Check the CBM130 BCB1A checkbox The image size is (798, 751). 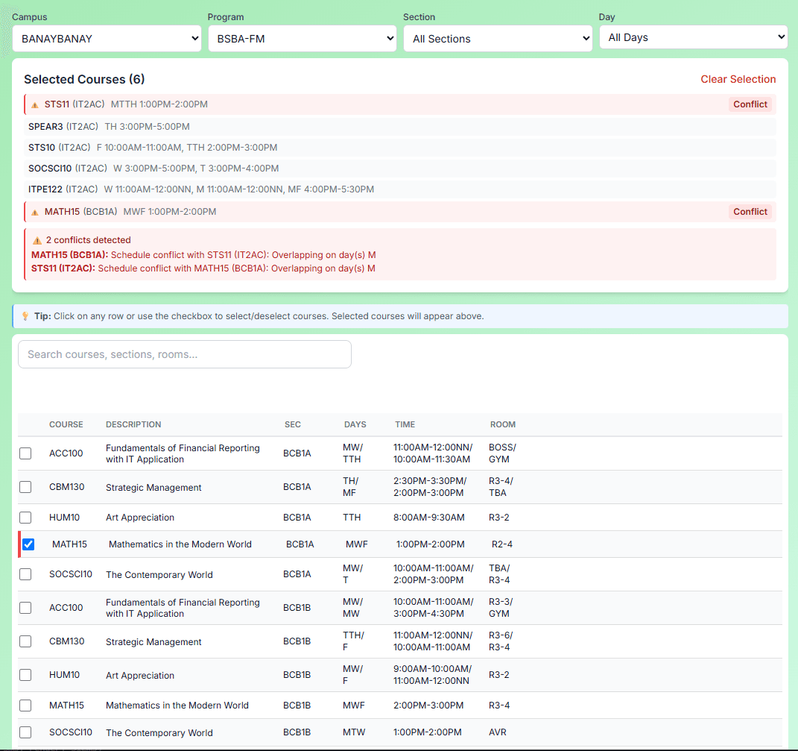[x=25, y=487]
